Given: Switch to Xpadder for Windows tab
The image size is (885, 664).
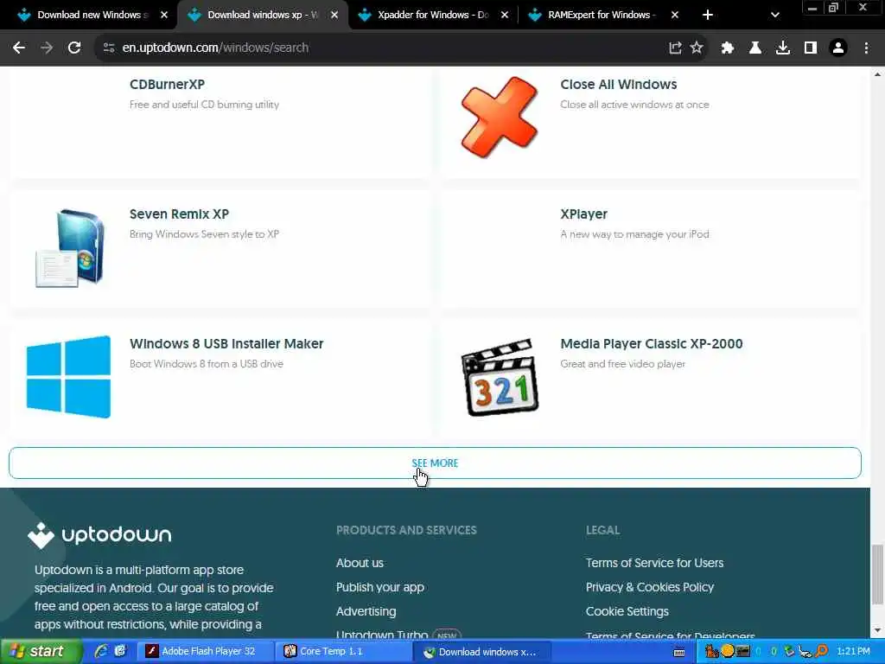Looking at the screenshot, I should (433, 16).
